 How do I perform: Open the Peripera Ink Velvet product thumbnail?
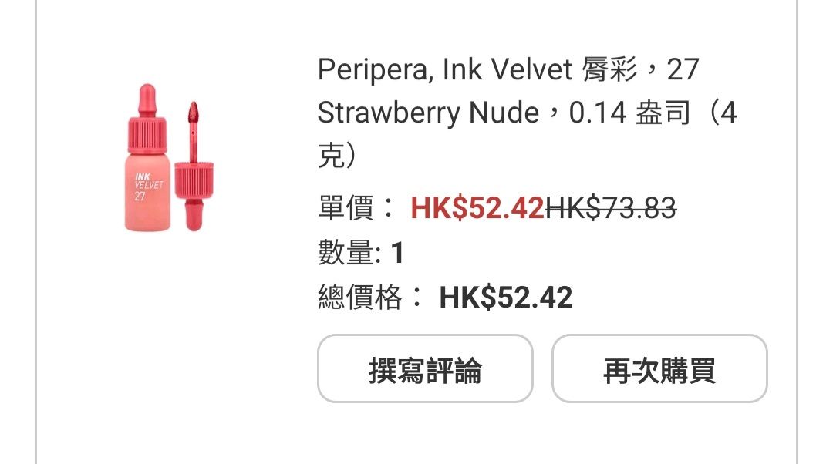[x=169, y=158]
